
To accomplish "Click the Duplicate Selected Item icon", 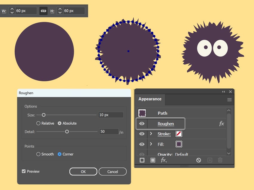I will tap(210, 160).
